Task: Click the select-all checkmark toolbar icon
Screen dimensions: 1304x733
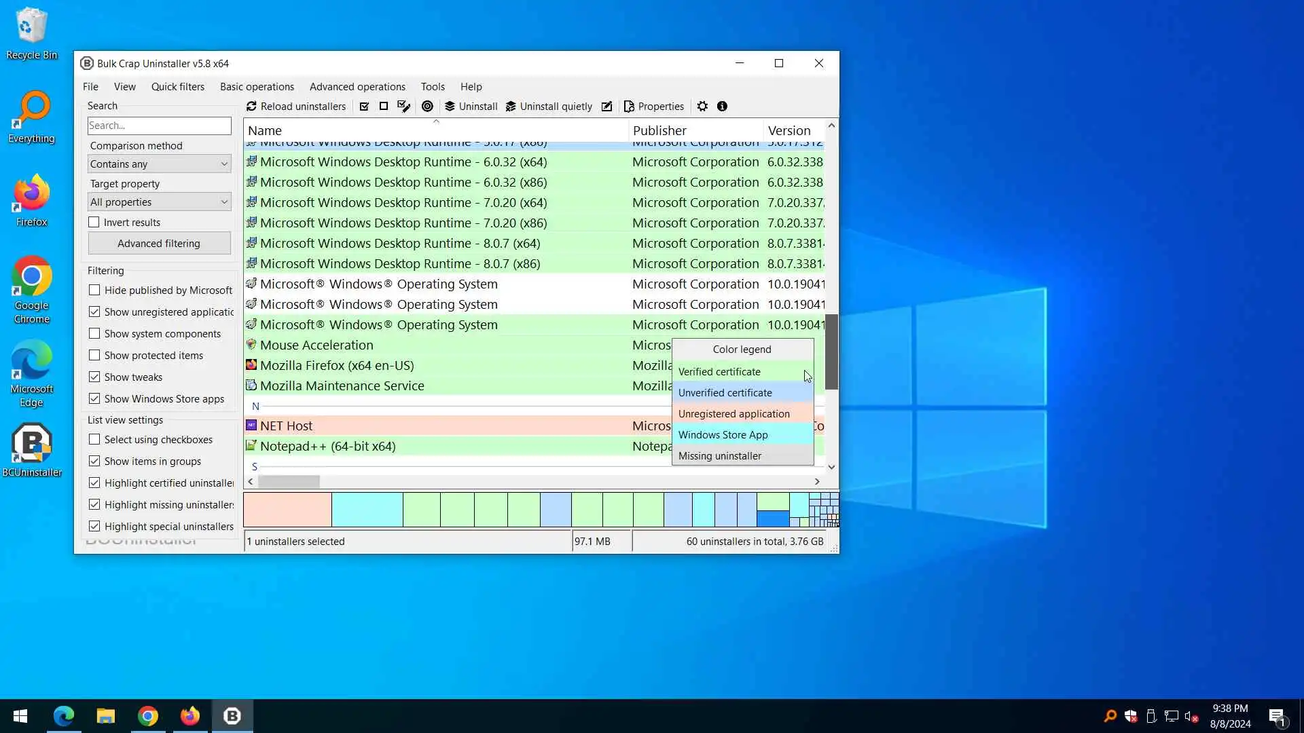Action: (x=365, y=107)
